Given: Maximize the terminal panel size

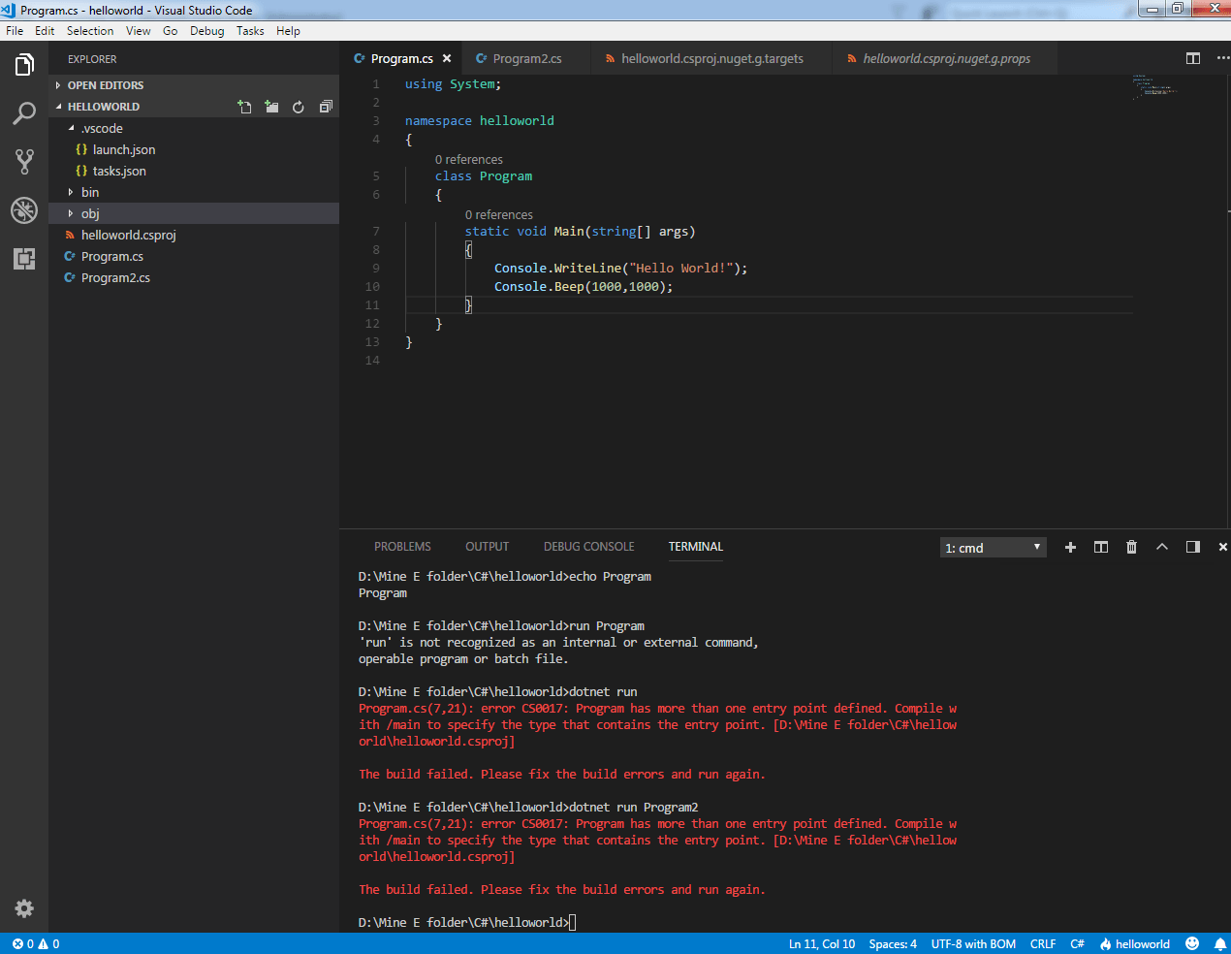Looking at the screenshot, I should [x=1162, y=547].
